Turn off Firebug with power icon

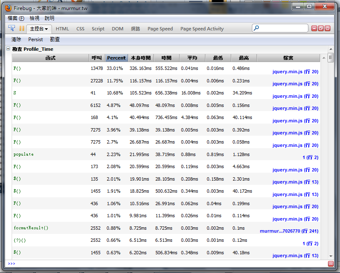pyautogui.click(x=328, y=28)
